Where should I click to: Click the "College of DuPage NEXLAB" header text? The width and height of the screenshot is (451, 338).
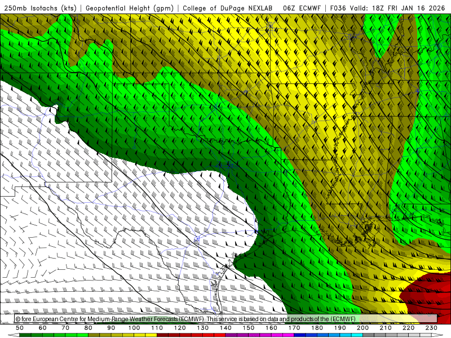click(x=228, y=8)
